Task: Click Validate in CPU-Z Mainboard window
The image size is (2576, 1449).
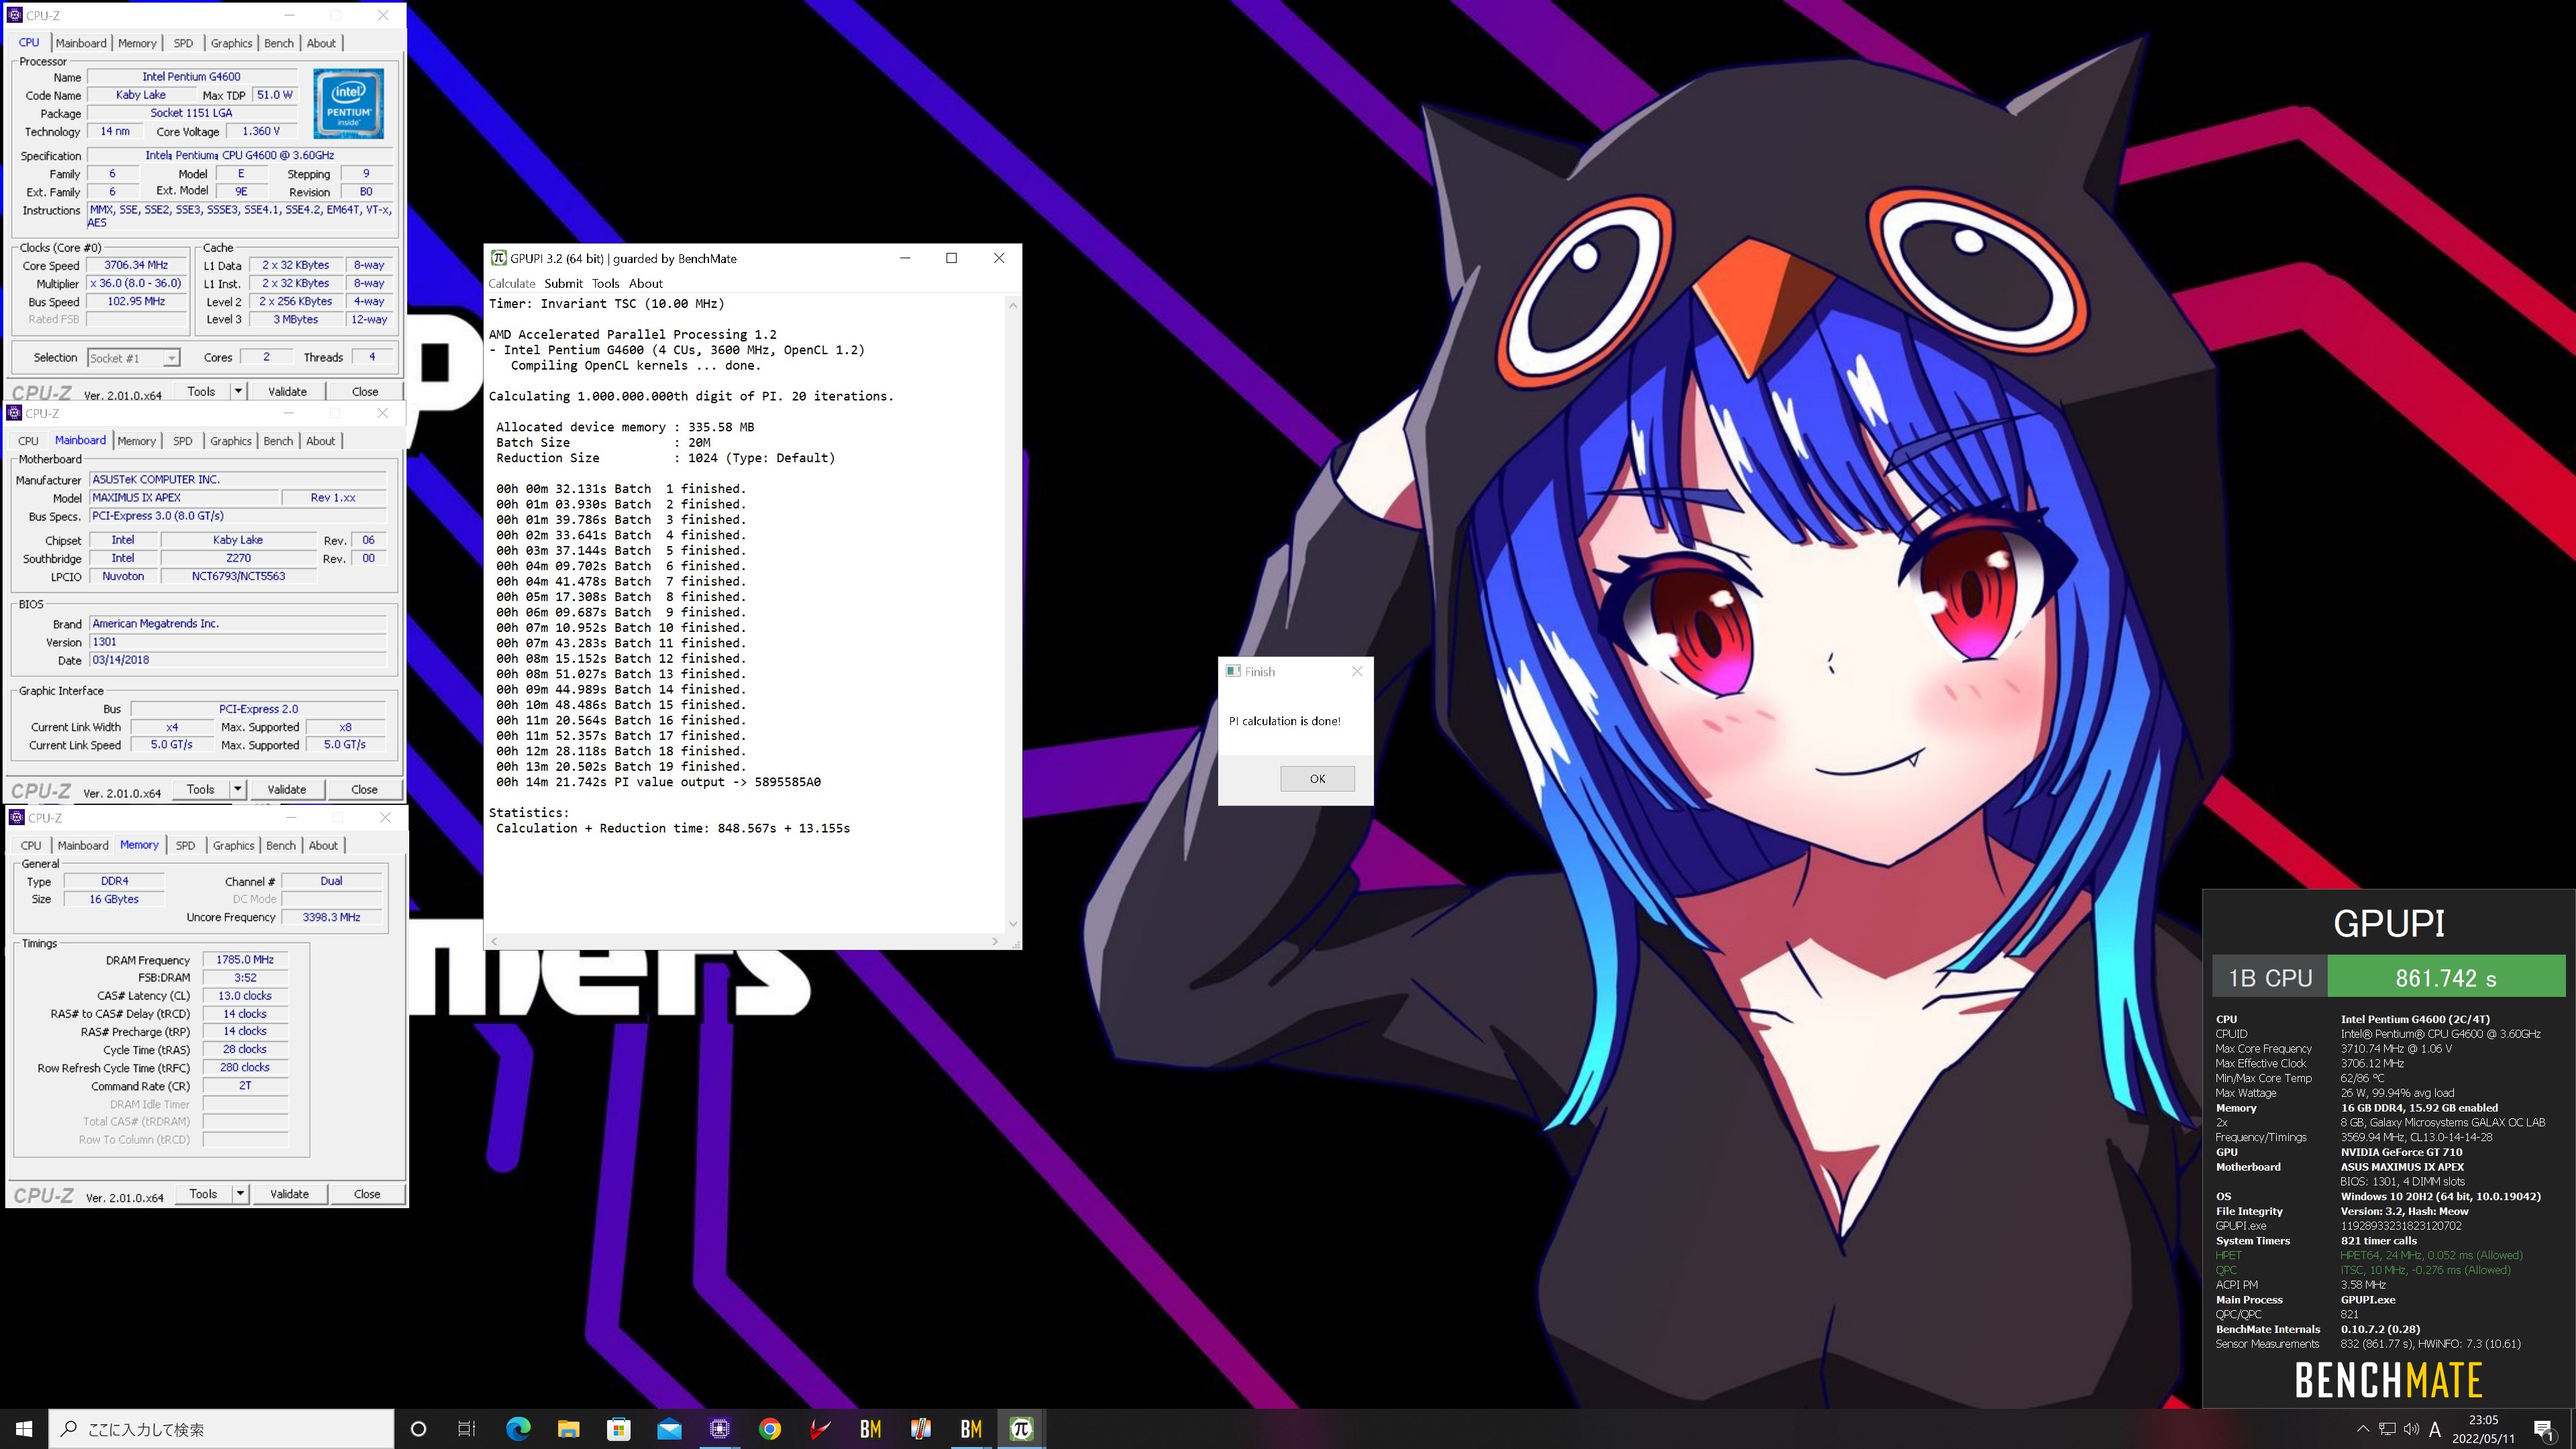Action: (287, 789)
